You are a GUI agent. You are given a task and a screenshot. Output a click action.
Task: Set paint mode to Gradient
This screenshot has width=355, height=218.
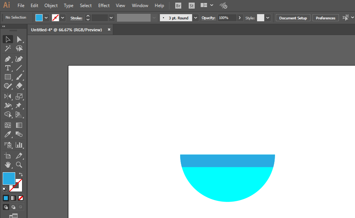coord(13,198)
